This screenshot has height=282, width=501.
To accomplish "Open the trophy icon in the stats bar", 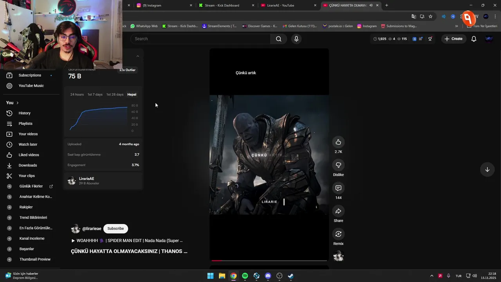I will tap(430, 39).
